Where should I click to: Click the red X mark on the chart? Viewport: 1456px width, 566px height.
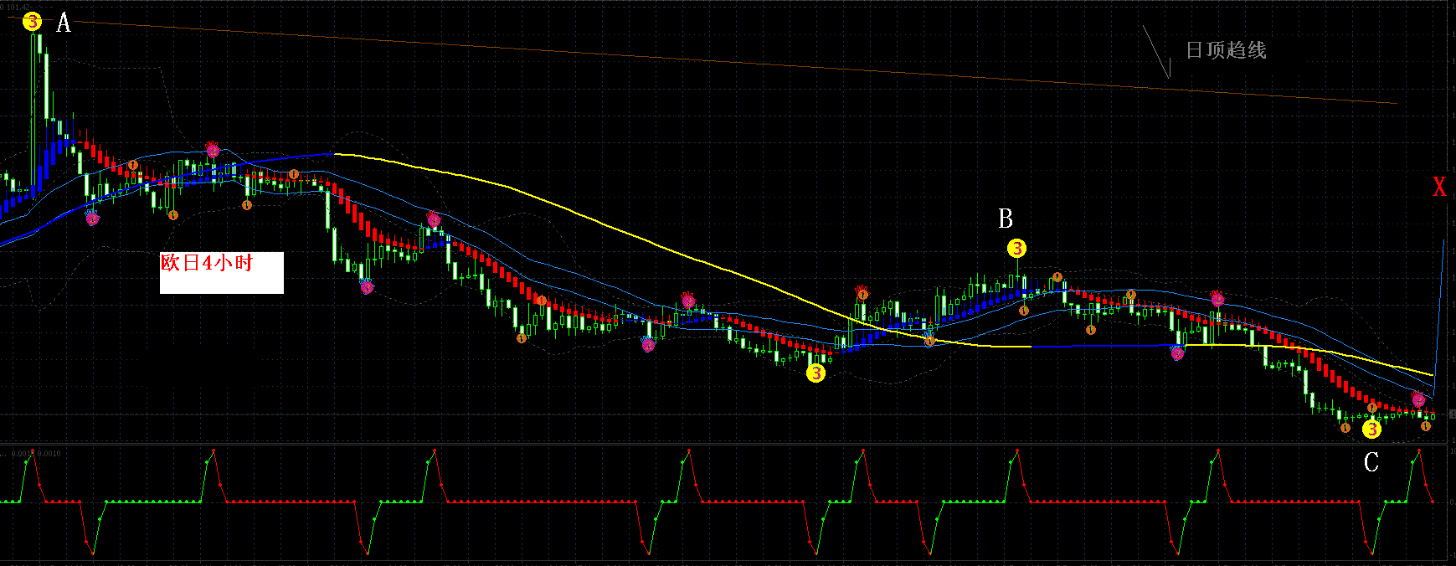click(1439, 186)
